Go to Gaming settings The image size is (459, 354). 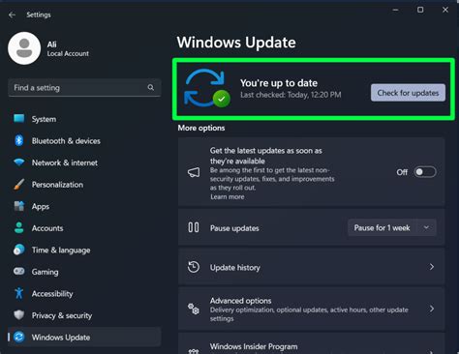[84, 272]
